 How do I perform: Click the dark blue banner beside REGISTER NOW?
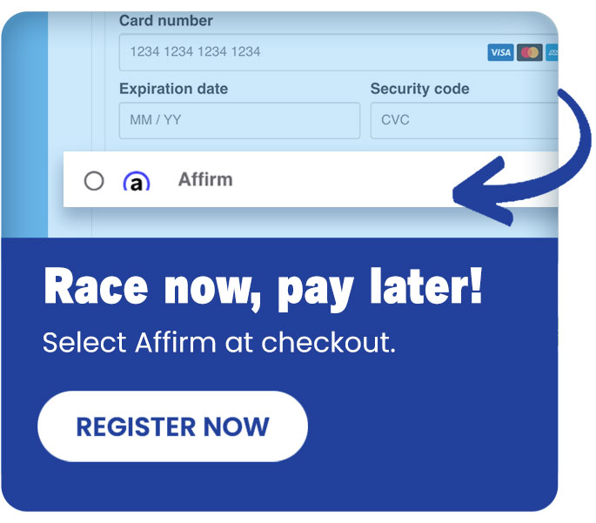[x=435, y=427]
